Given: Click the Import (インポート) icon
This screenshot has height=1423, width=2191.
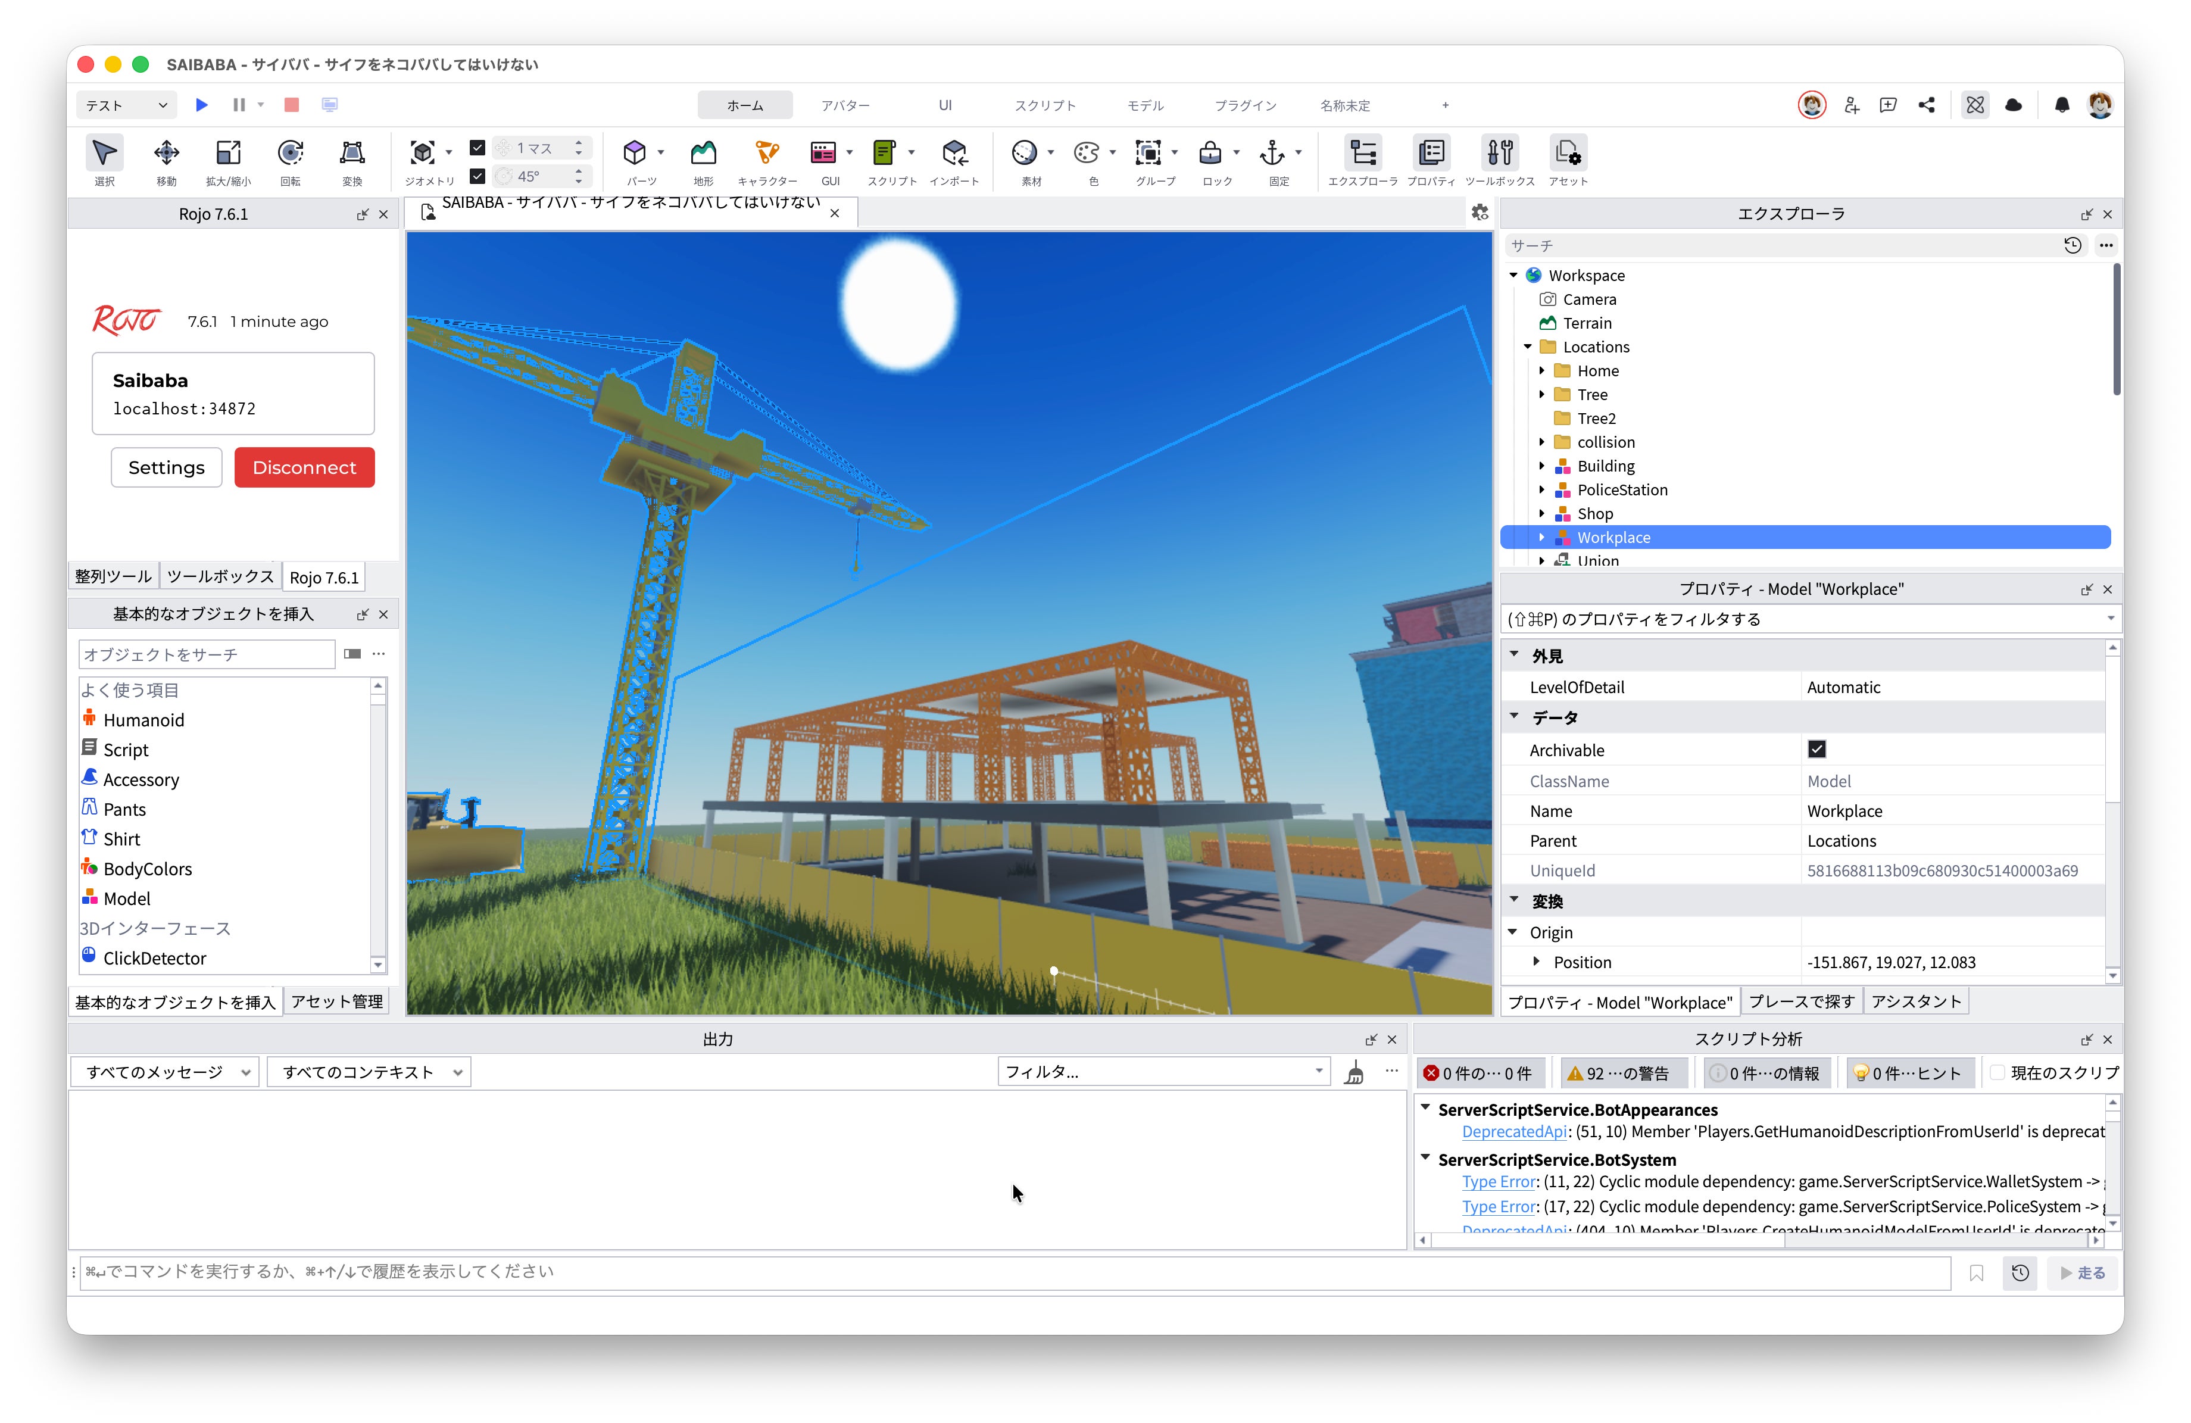Looking at the screenshot, I should click(x=954, y=161).
